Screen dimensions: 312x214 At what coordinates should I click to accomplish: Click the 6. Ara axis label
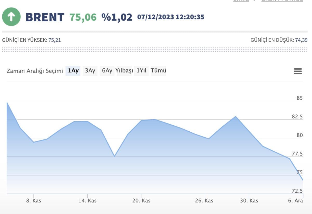point(295,201)
